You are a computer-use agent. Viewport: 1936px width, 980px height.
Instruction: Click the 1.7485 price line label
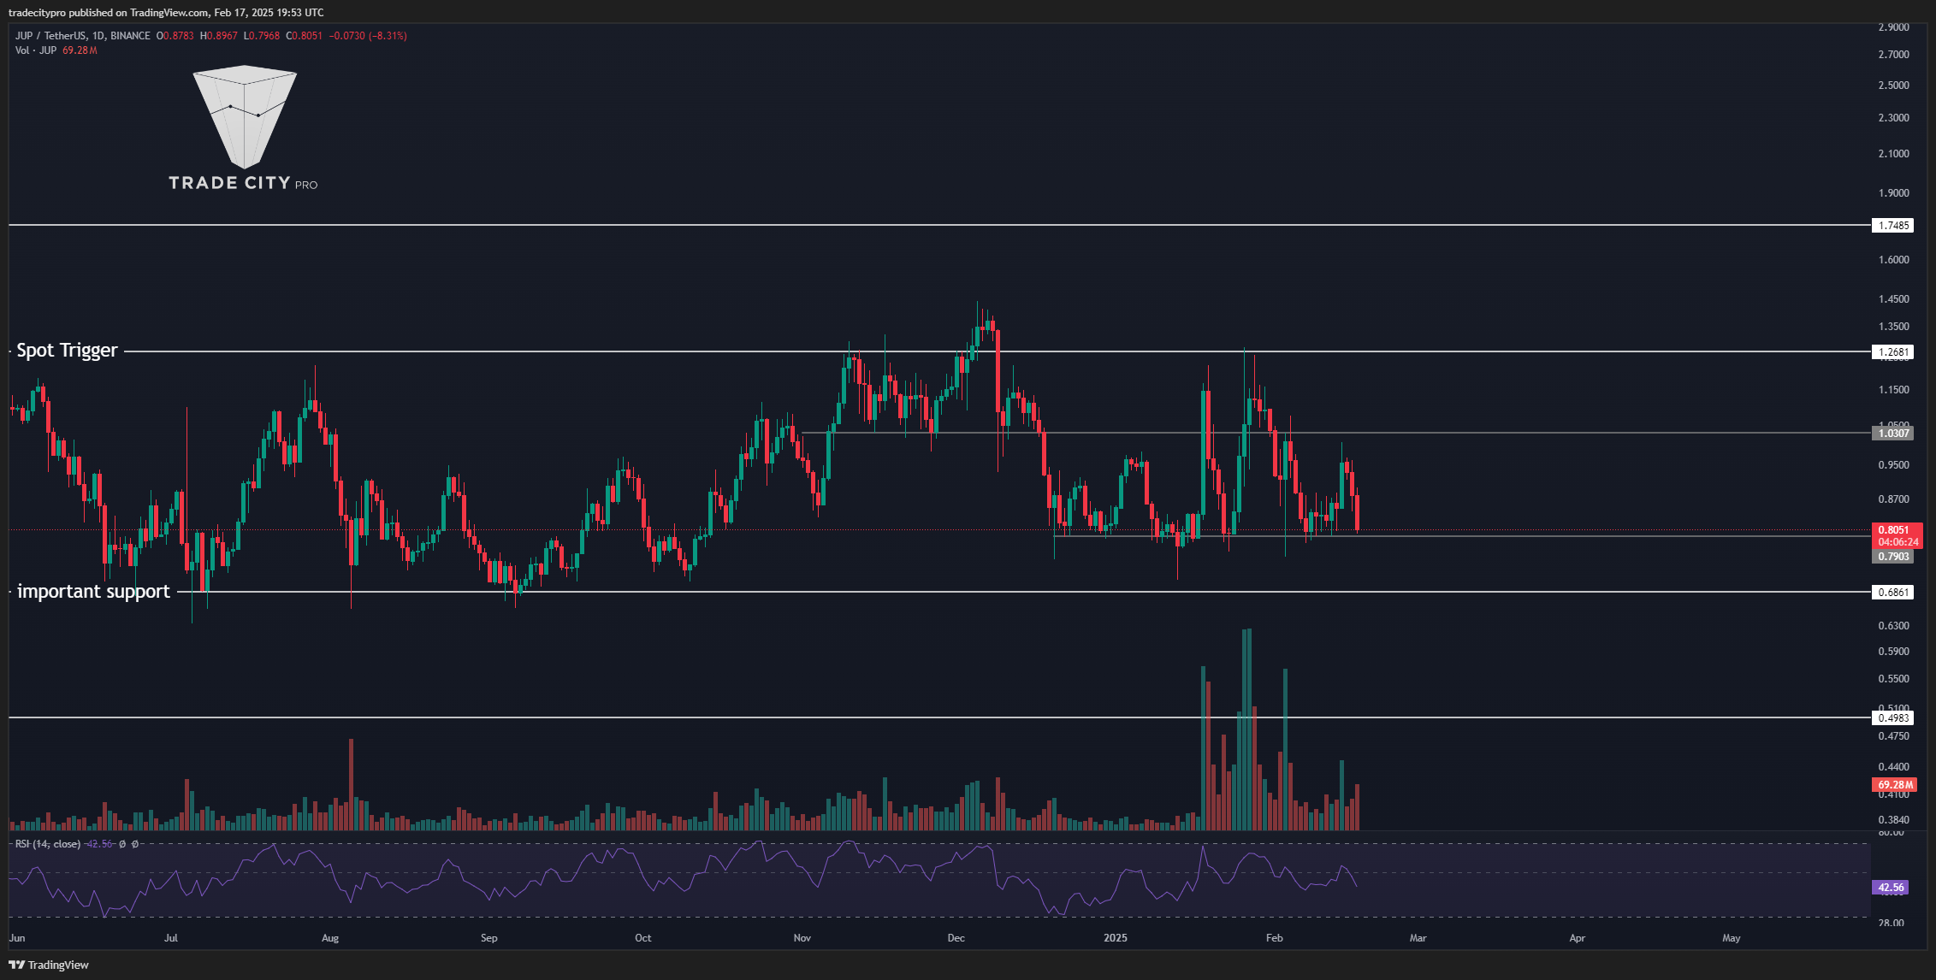point(1893,226)
